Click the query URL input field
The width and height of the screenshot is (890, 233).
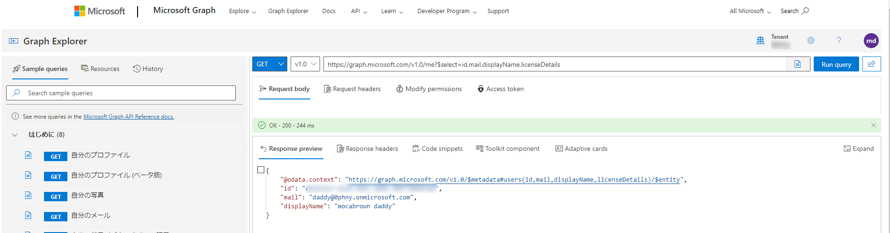point(554,64)
